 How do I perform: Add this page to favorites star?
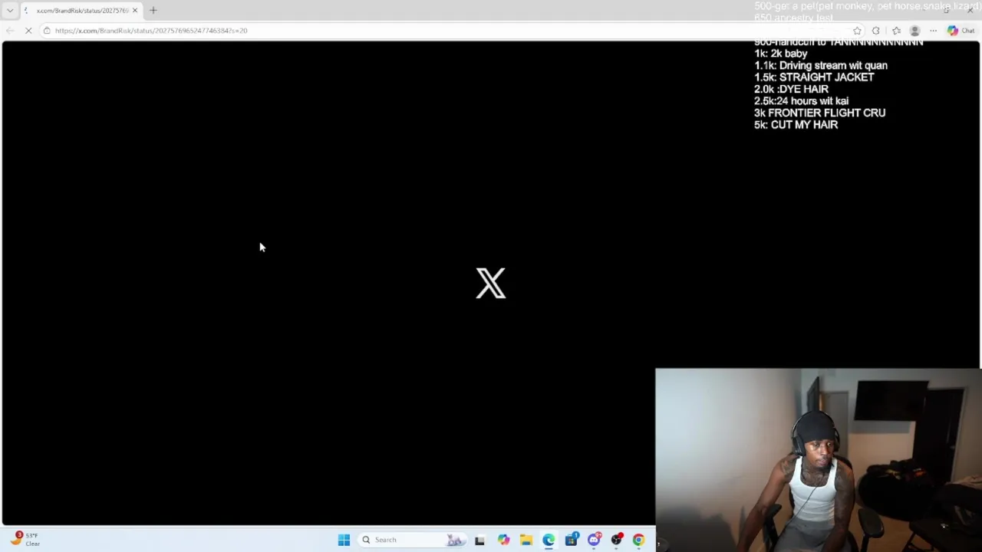[x=857, y=31]
